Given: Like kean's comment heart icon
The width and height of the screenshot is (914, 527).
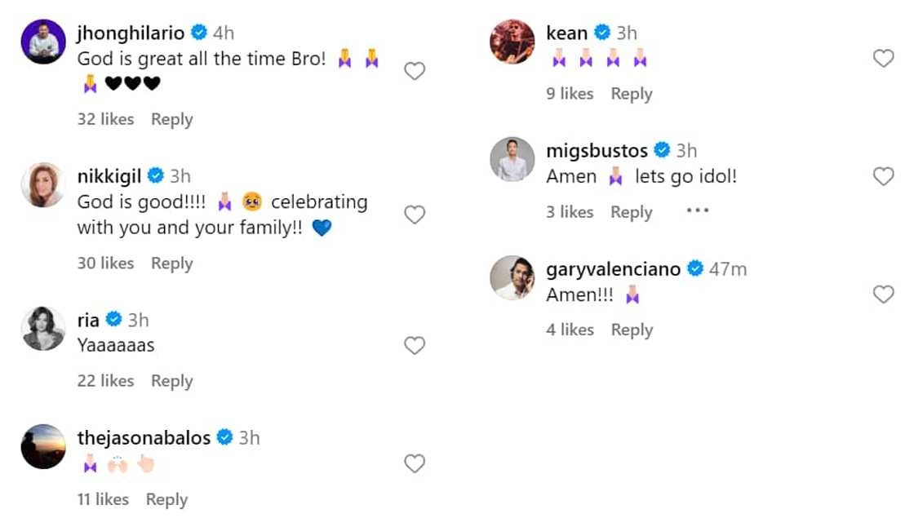Looking at the screenshot, I should tap(883, 58).
